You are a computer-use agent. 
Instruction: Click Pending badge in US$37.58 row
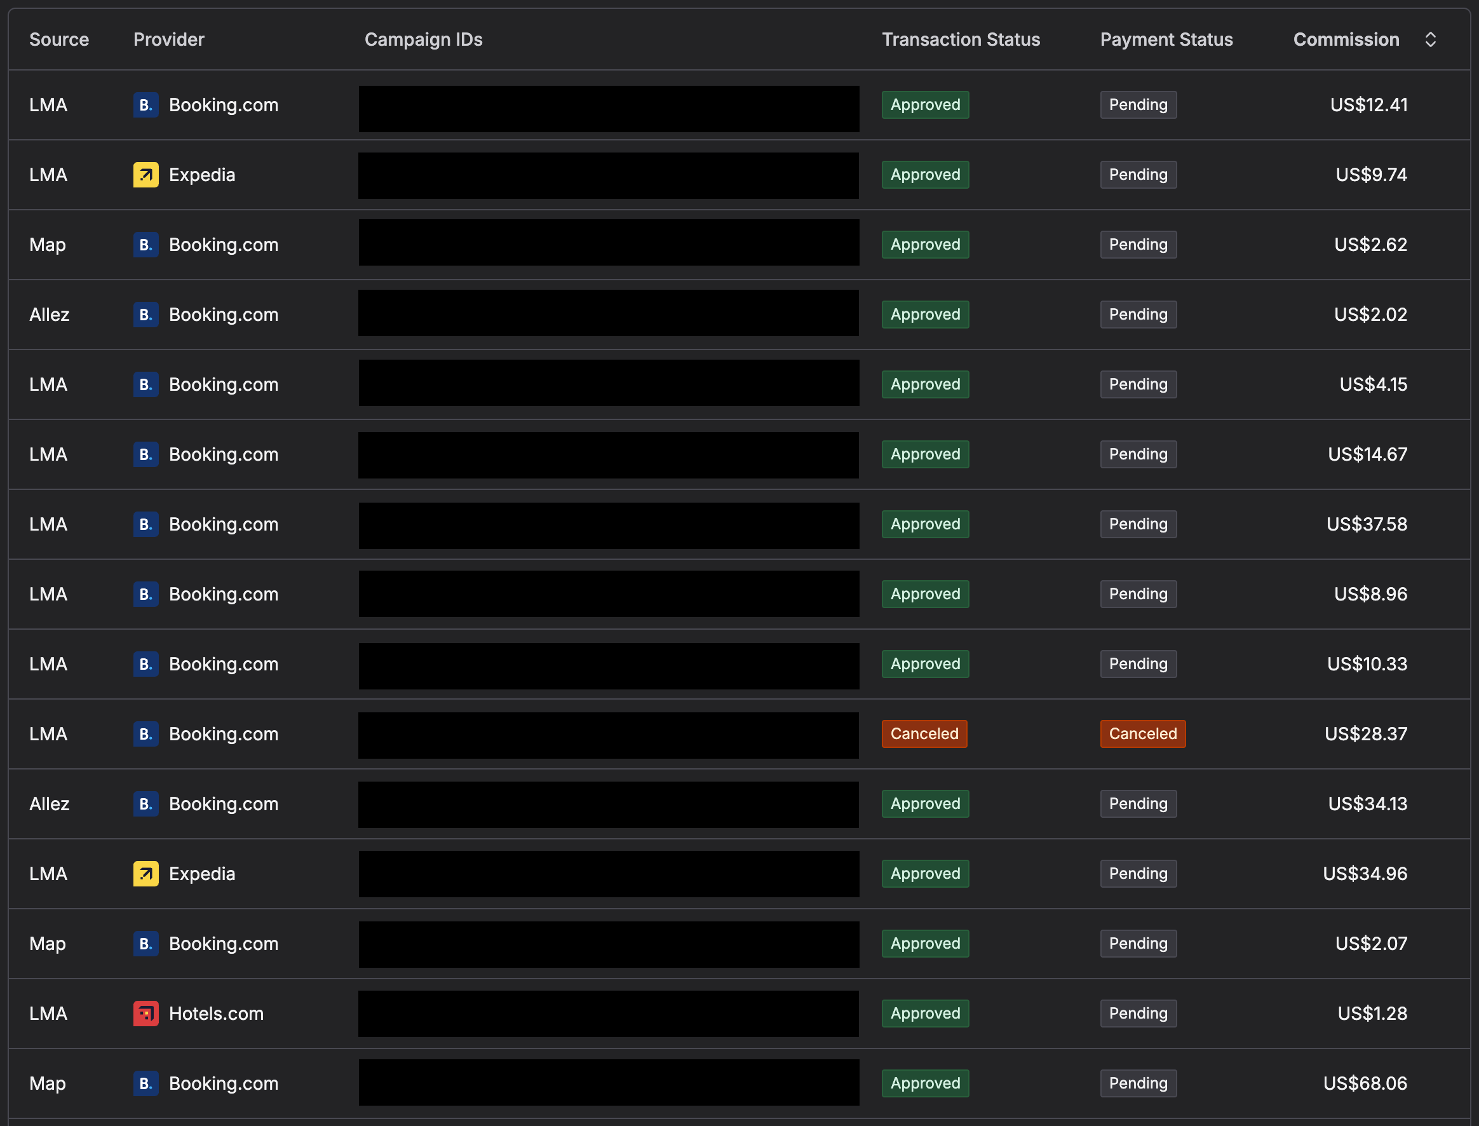[x=1138, y=524]
